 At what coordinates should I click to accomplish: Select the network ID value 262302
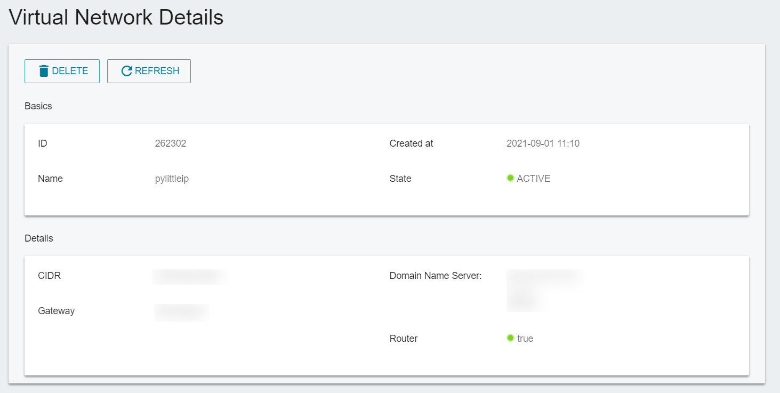click(171, 143)
